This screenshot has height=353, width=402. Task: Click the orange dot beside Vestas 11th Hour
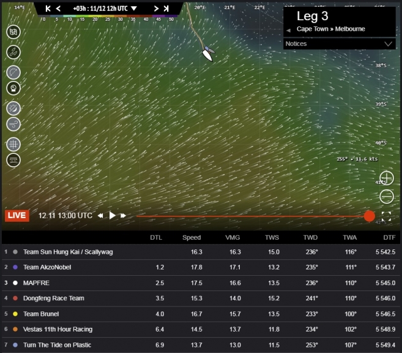point(15,329)
